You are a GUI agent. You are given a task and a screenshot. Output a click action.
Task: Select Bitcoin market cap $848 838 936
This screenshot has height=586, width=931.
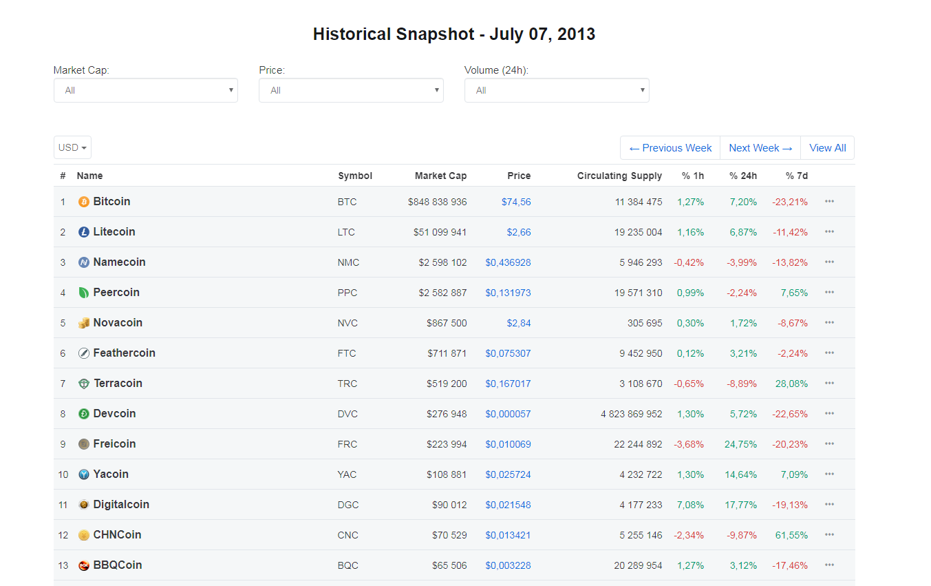coord(437,202)
